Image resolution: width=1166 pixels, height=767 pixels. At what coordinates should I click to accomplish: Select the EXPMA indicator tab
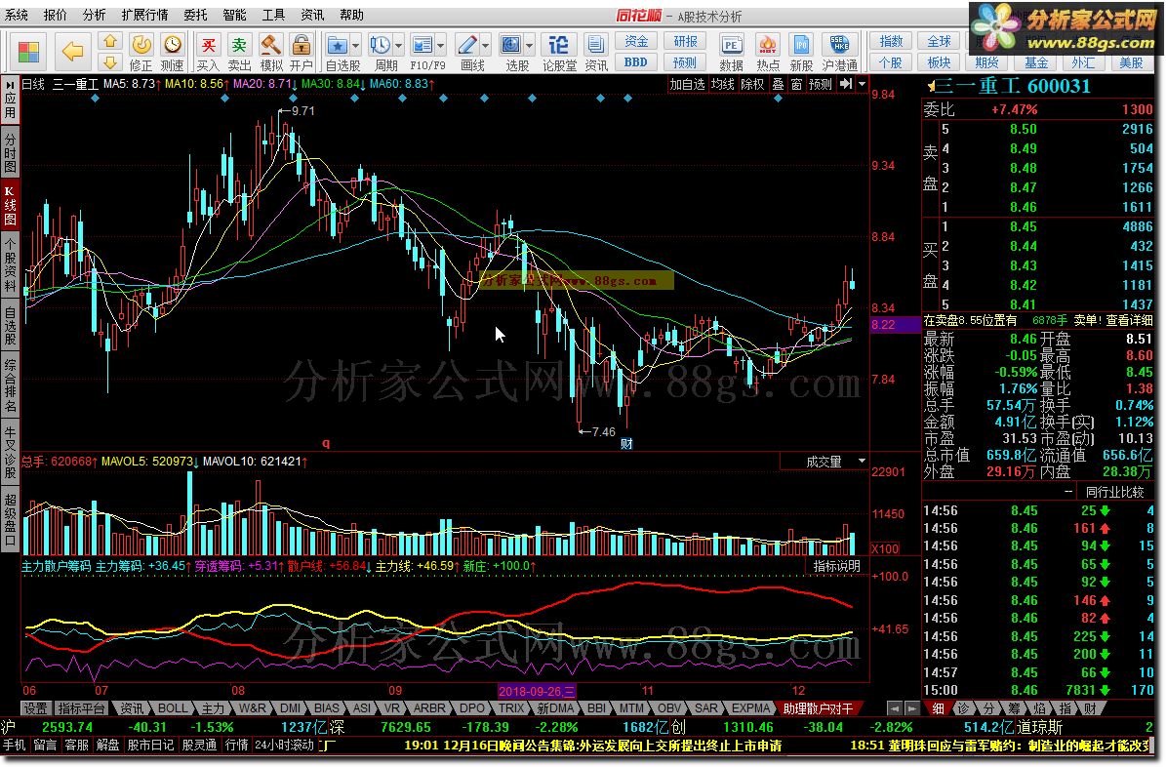click(x=750, y=708)
